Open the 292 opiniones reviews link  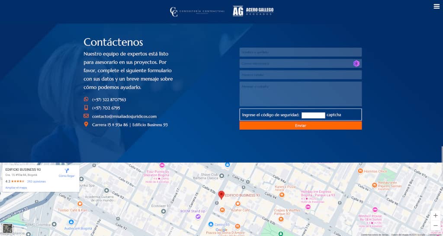point(36,182)
